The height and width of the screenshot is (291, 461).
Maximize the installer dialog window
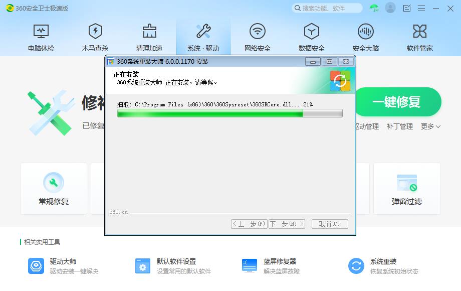pyautogui.click(x=330, y=62)
